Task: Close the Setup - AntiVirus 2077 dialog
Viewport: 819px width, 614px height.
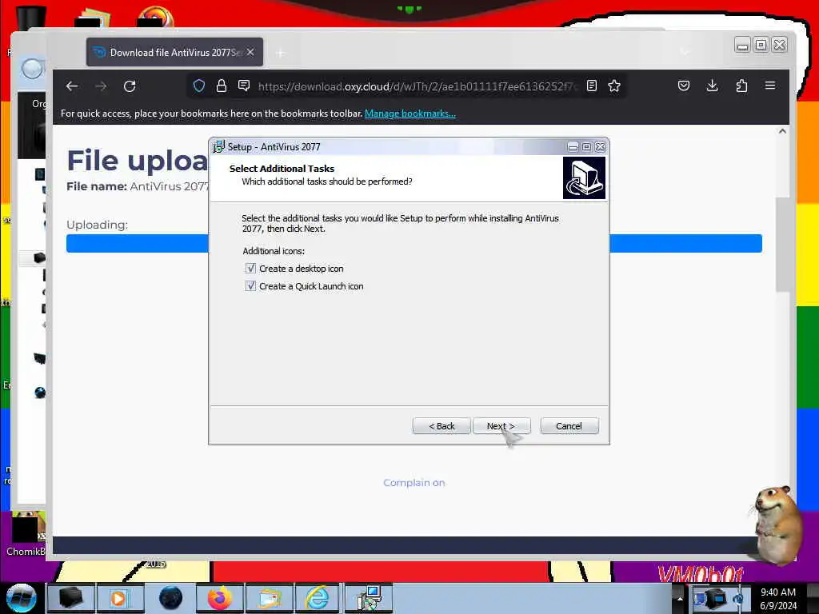Action: pyautogui.click(x=601, y=147)
